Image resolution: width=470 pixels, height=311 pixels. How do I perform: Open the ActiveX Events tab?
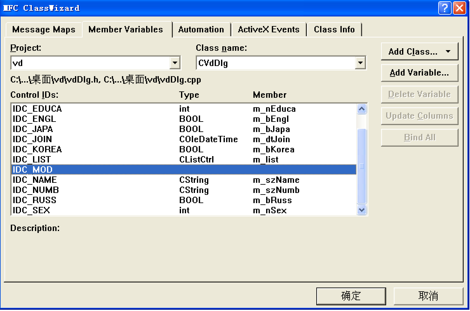pos(268,29)
